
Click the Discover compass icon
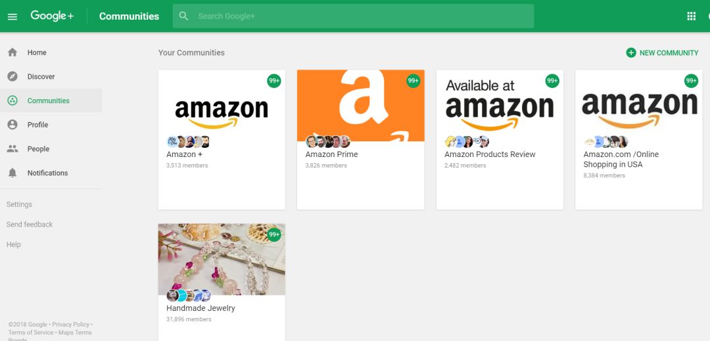(x=12, y=76)
